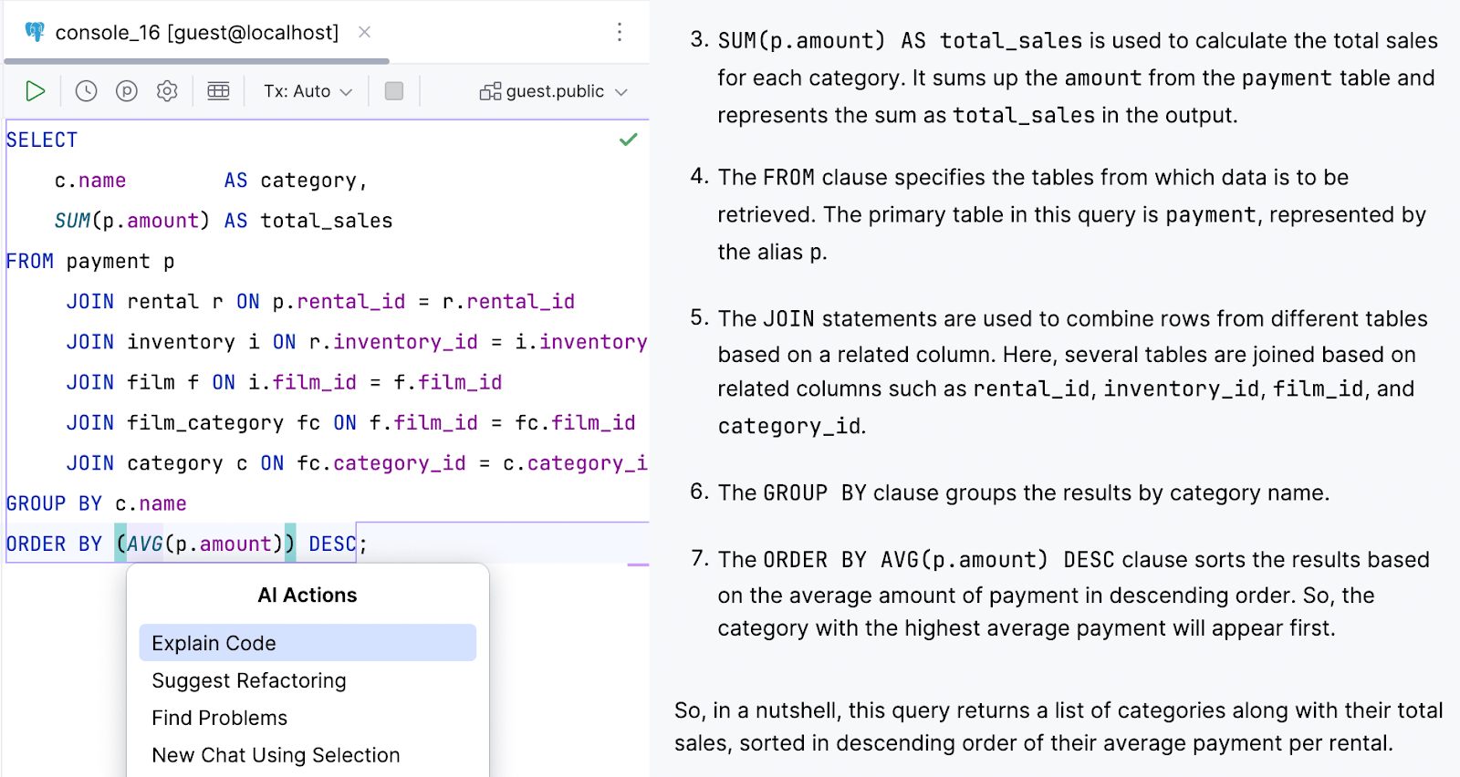Click the SUM function in editor

point(72,221)
